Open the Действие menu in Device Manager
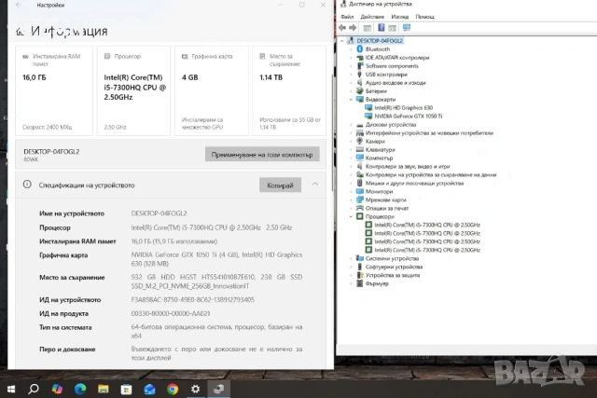The image size is (597, 398). coord(372,17)
